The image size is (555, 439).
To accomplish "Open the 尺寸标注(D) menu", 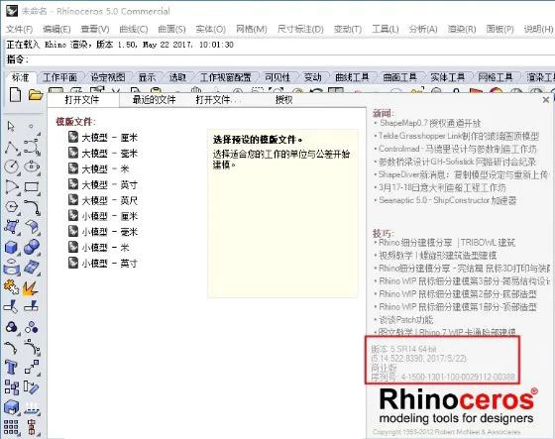I will pyautogui.click(x=300, y=29).
